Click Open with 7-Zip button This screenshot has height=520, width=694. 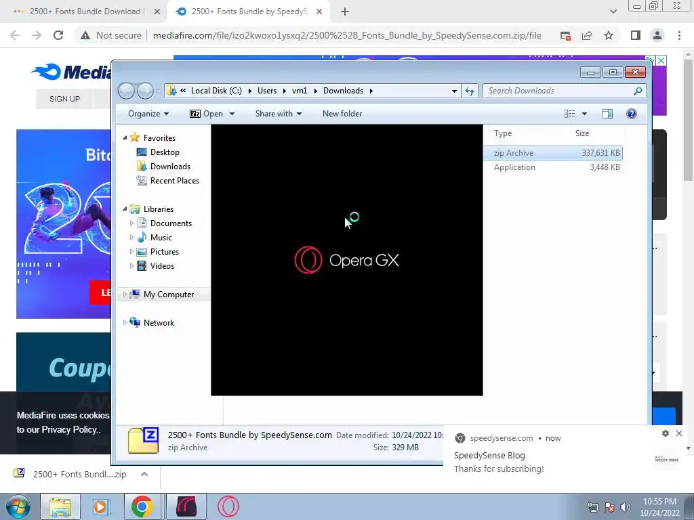coord(207,114)
